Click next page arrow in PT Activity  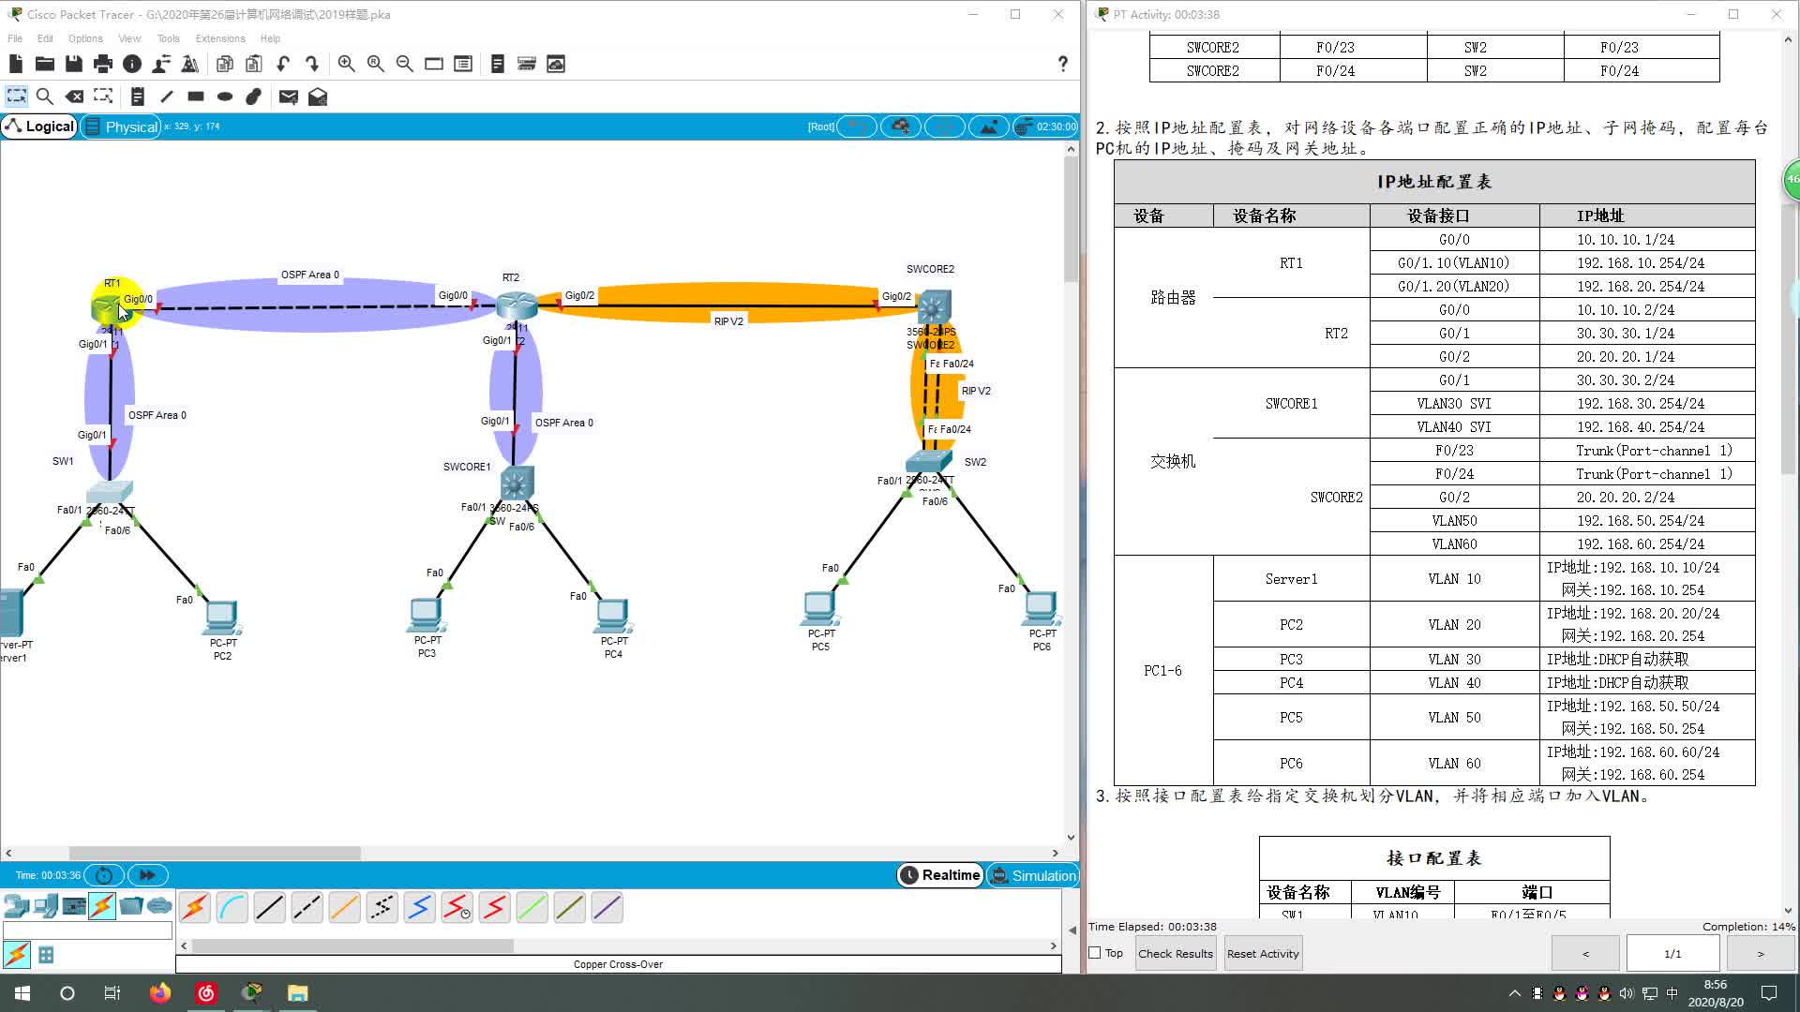(x=1760, y=954)
